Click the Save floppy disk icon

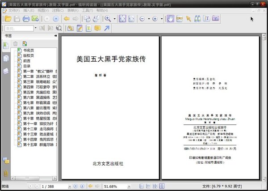17,18
